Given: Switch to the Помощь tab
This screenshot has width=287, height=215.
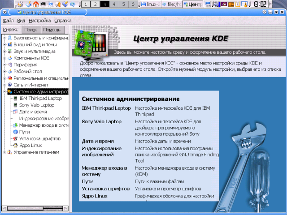Looking at the screenshot, I should point(52,30).
